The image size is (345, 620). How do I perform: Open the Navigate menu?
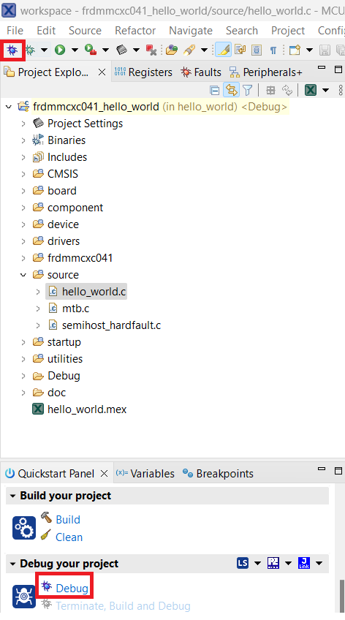[191, 31]
